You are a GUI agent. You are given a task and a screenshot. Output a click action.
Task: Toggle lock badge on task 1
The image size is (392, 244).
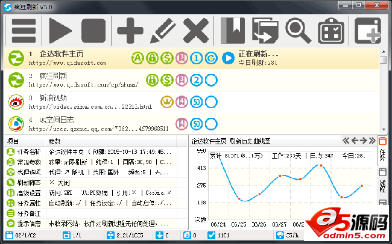click(152, 58)
